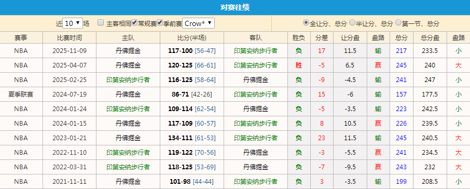Click the date 2023-01-21
The width and height of the screenshot is (470, 189).
point(70,138)
